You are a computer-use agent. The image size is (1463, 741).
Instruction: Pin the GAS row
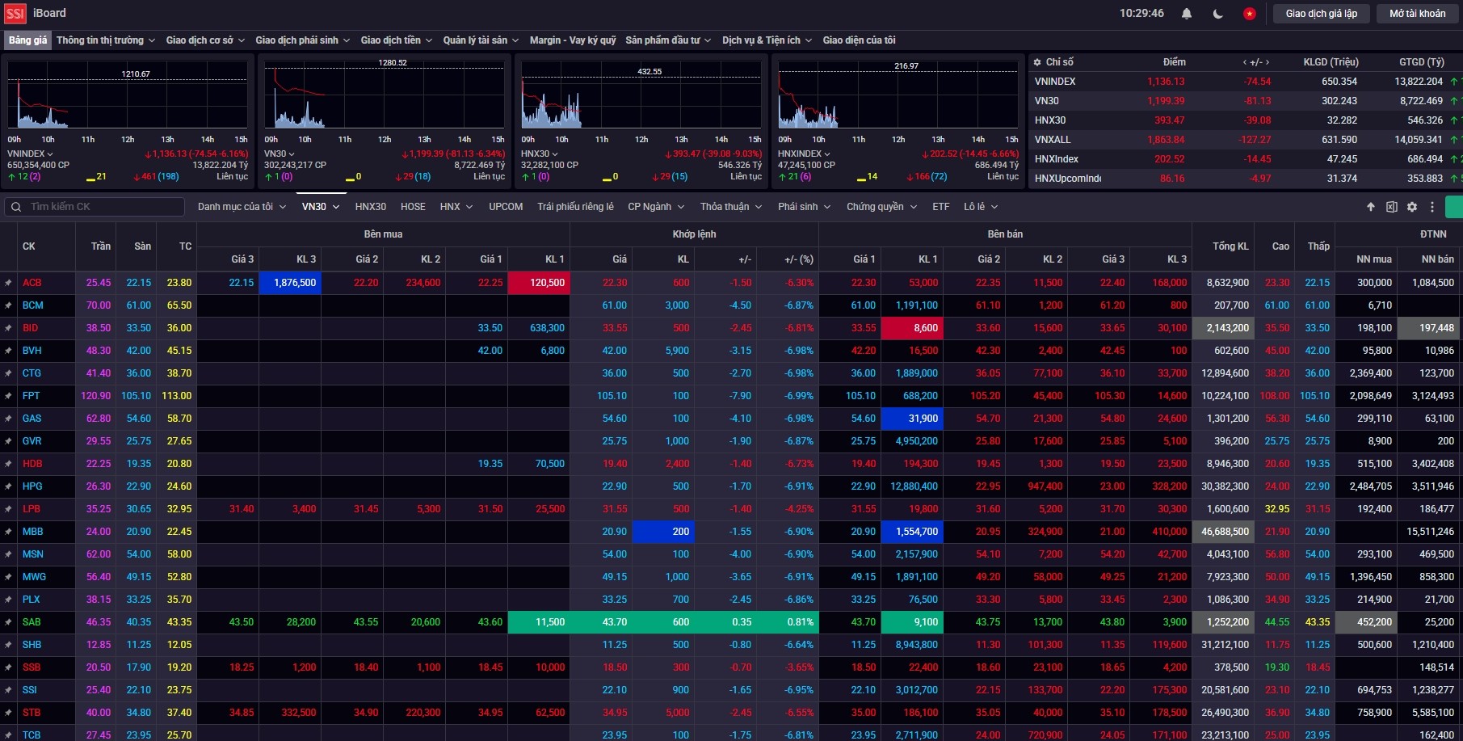click(8, 419)
